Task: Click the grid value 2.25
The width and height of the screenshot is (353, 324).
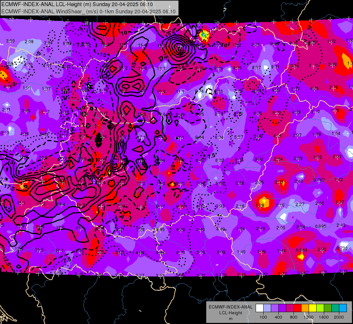Action: (x=260, y=183)
